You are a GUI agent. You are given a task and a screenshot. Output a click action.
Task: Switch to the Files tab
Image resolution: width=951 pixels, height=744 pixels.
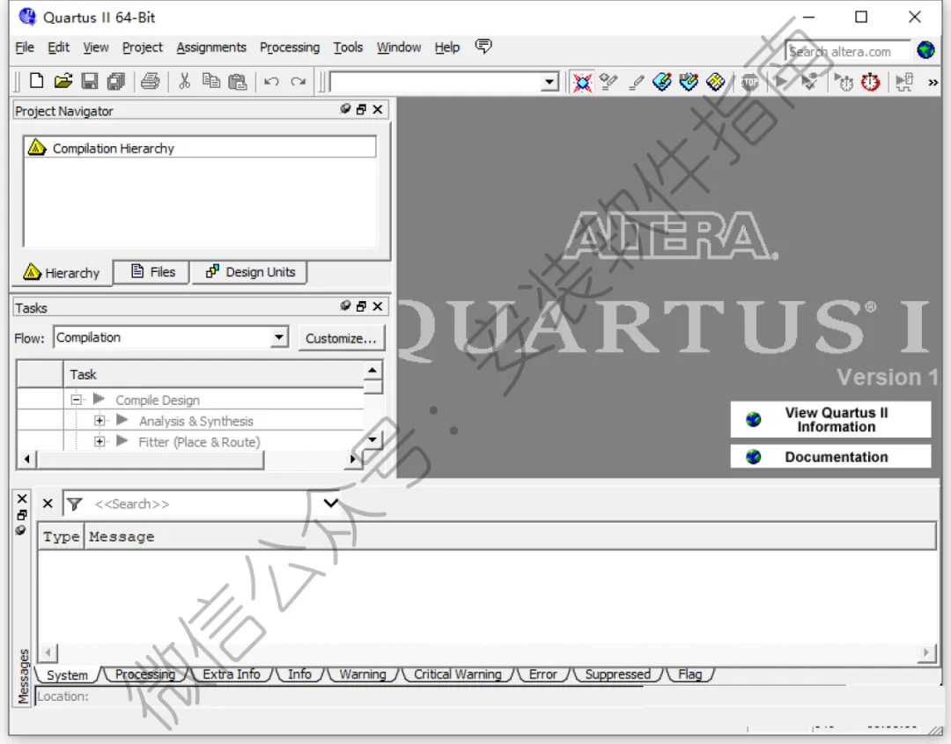(x=151, y=272)
